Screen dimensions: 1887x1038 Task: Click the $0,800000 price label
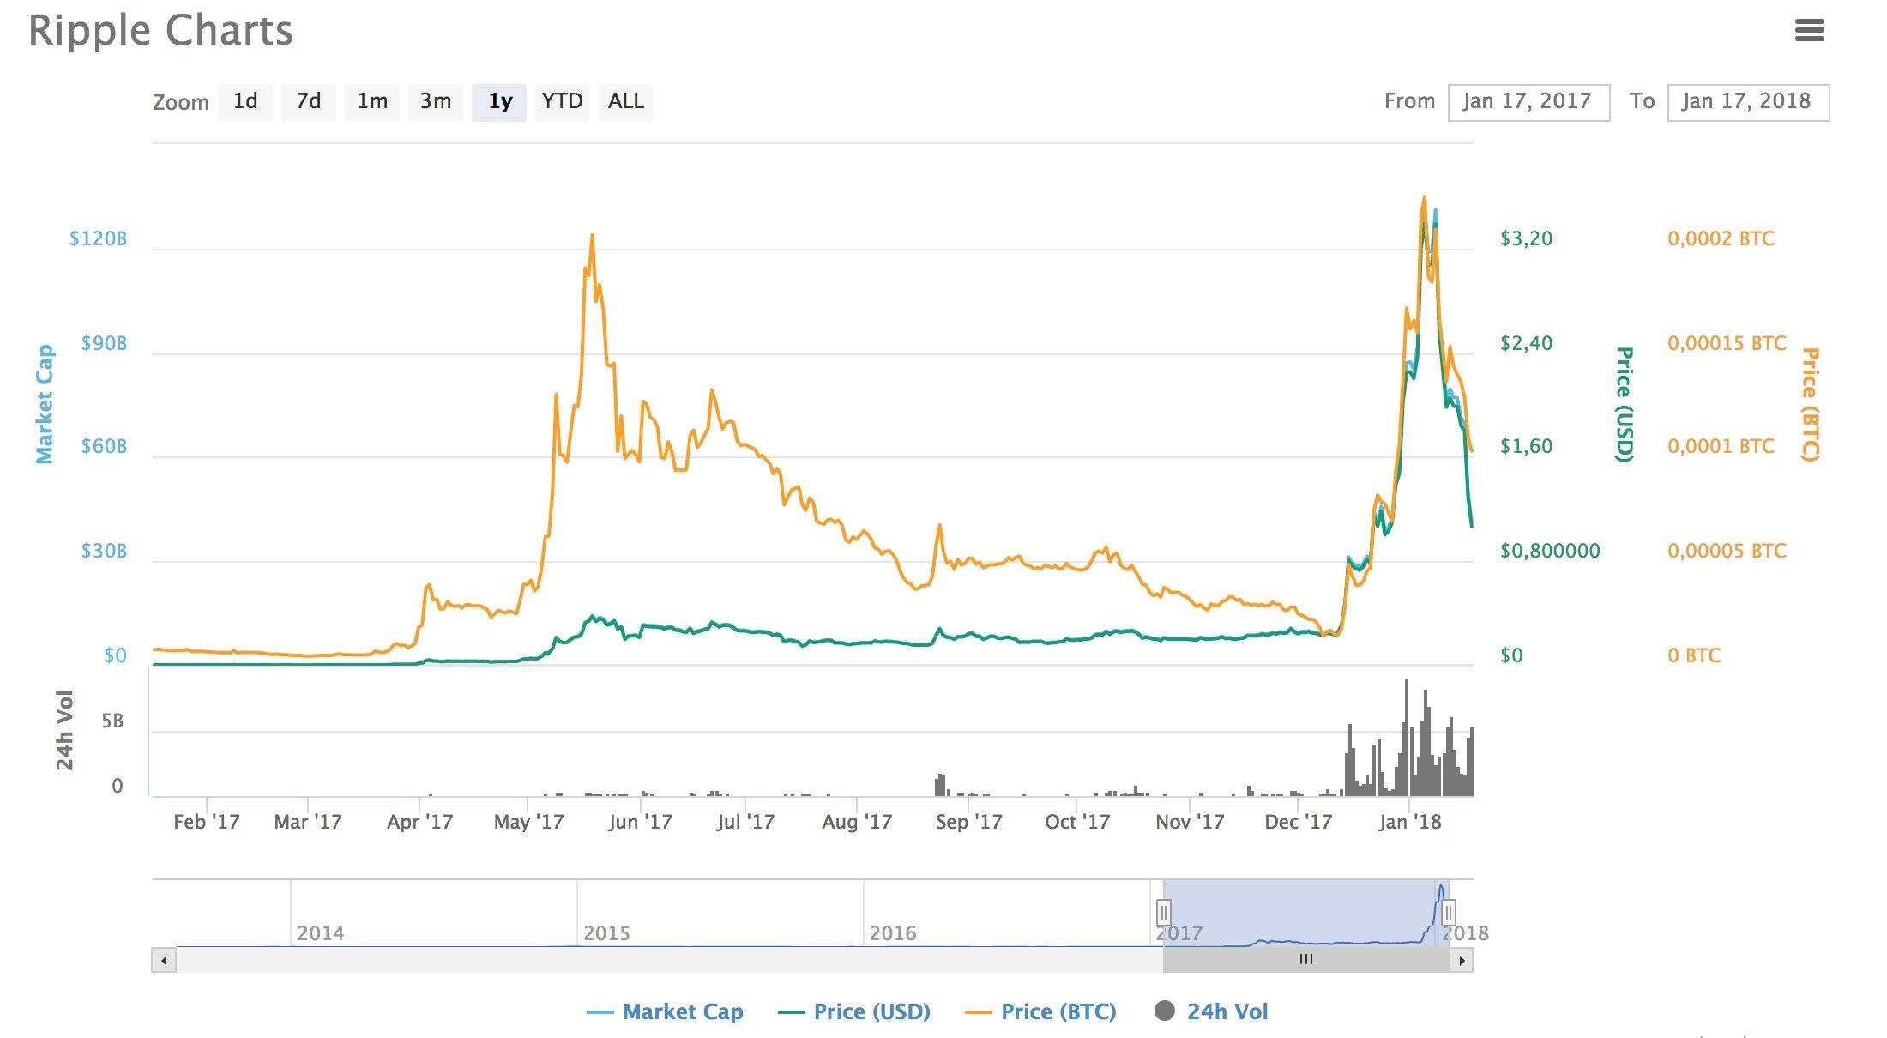[x=1550, y=551]
